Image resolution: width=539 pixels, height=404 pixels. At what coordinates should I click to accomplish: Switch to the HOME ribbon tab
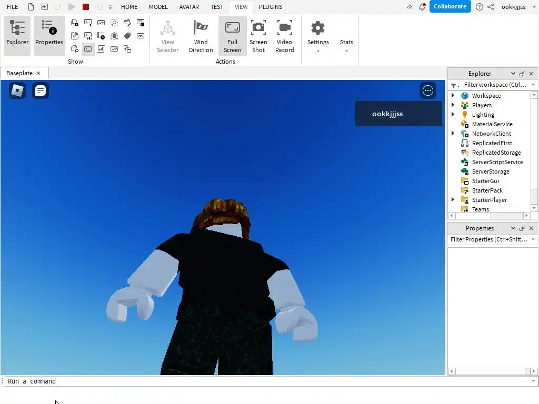point(129,7)
